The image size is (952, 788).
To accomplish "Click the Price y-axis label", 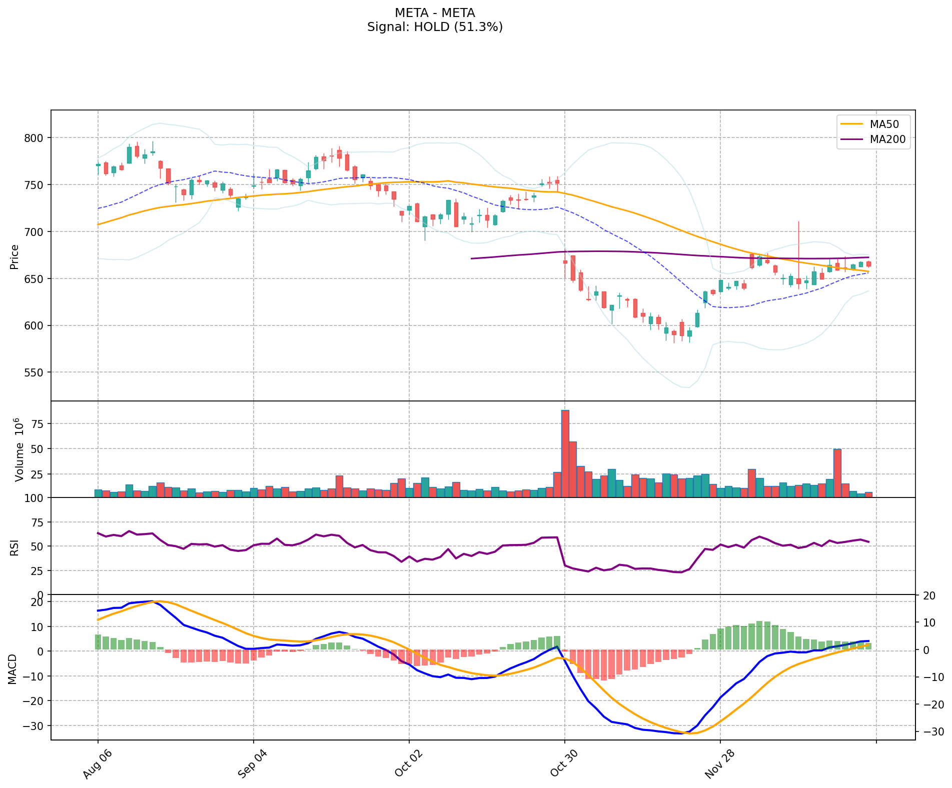I will coord(15,256).
